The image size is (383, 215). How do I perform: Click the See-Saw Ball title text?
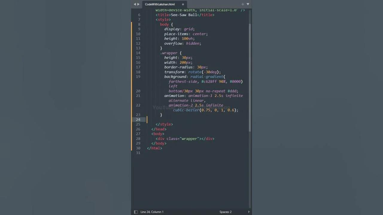184,15
